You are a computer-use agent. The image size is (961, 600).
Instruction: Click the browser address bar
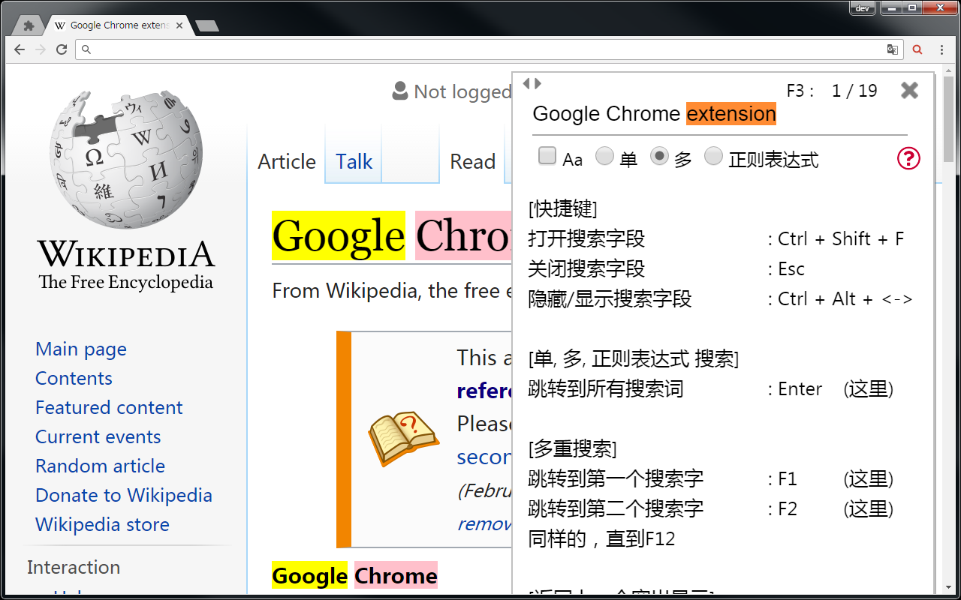489,49
